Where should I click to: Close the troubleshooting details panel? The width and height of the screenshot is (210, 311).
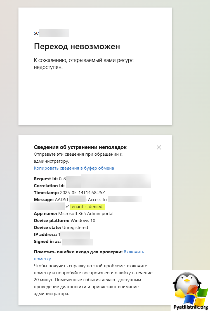(159, 147)
